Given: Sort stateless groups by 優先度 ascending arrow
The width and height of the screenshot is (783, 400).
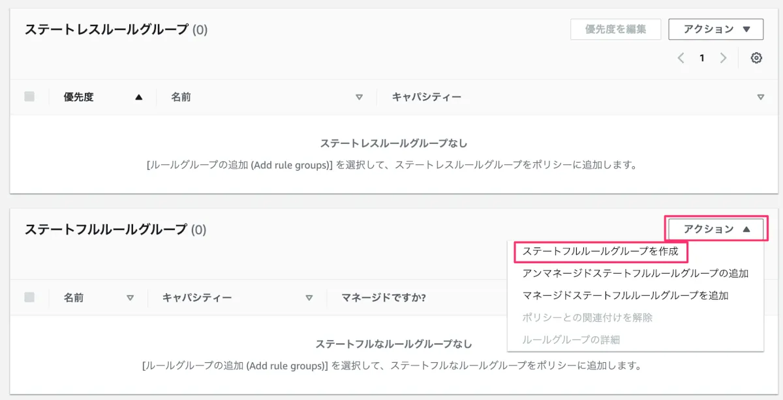Looking at the screenshot, I should [138, 97].
